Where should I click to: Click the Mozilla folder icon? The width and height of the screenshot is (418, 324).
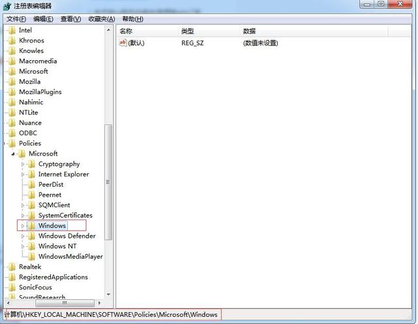click(12, 82)
